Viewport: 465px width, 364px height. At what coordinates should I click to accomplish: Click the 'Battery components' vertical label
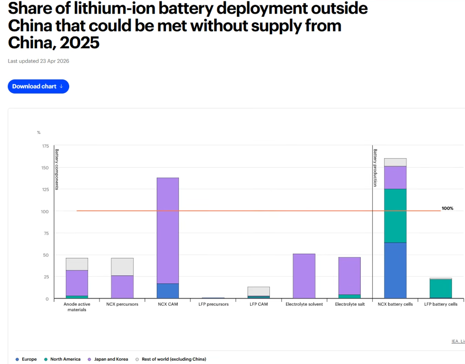coord(57,170)
